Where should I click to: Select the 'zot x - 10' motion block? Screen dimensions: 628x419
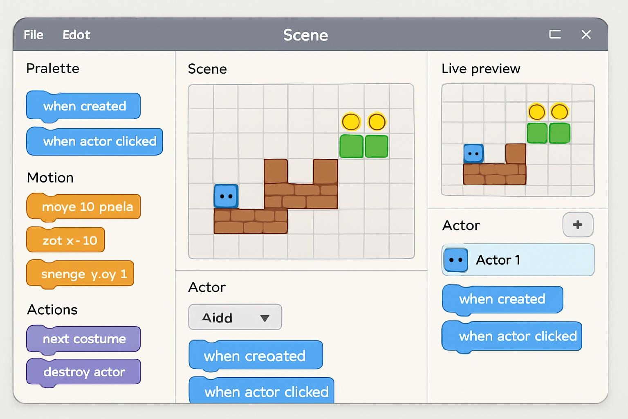66,240
